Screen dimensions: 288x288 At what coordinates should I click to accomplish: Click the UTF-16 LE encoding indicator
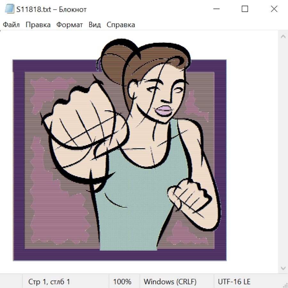(x=234, y=282)
